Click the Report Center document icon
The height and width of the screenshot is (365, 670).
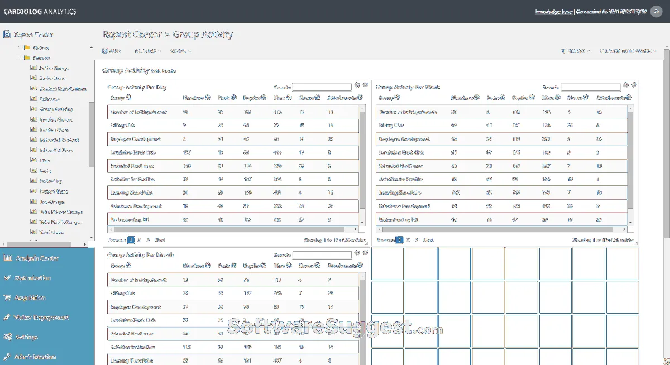pos(7,35)
